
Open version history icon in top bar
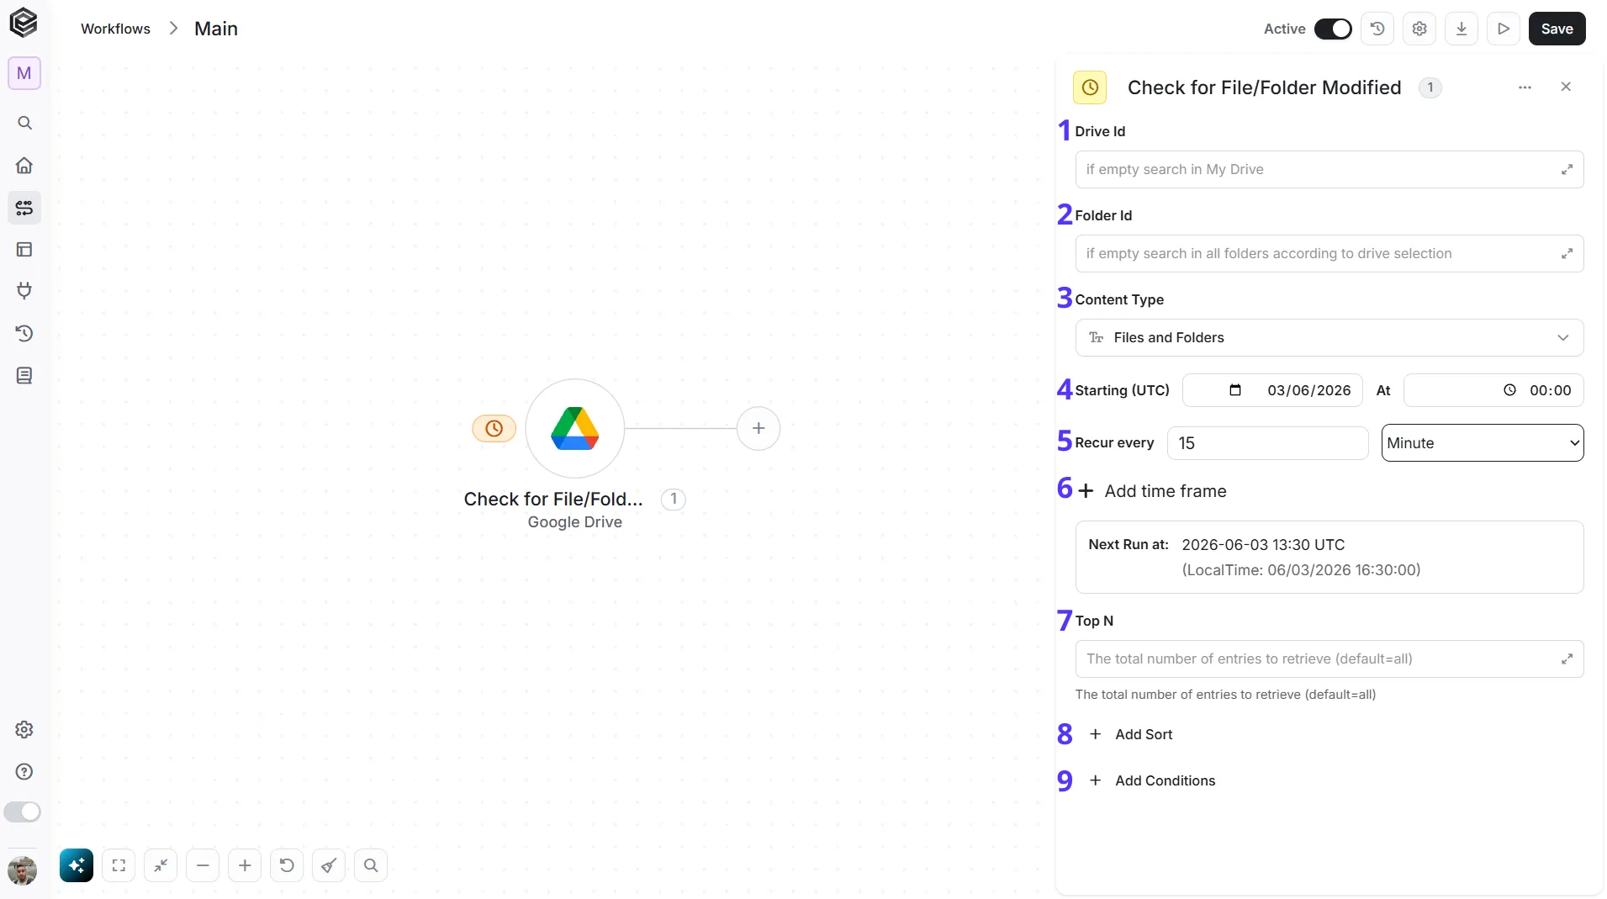1377,29
